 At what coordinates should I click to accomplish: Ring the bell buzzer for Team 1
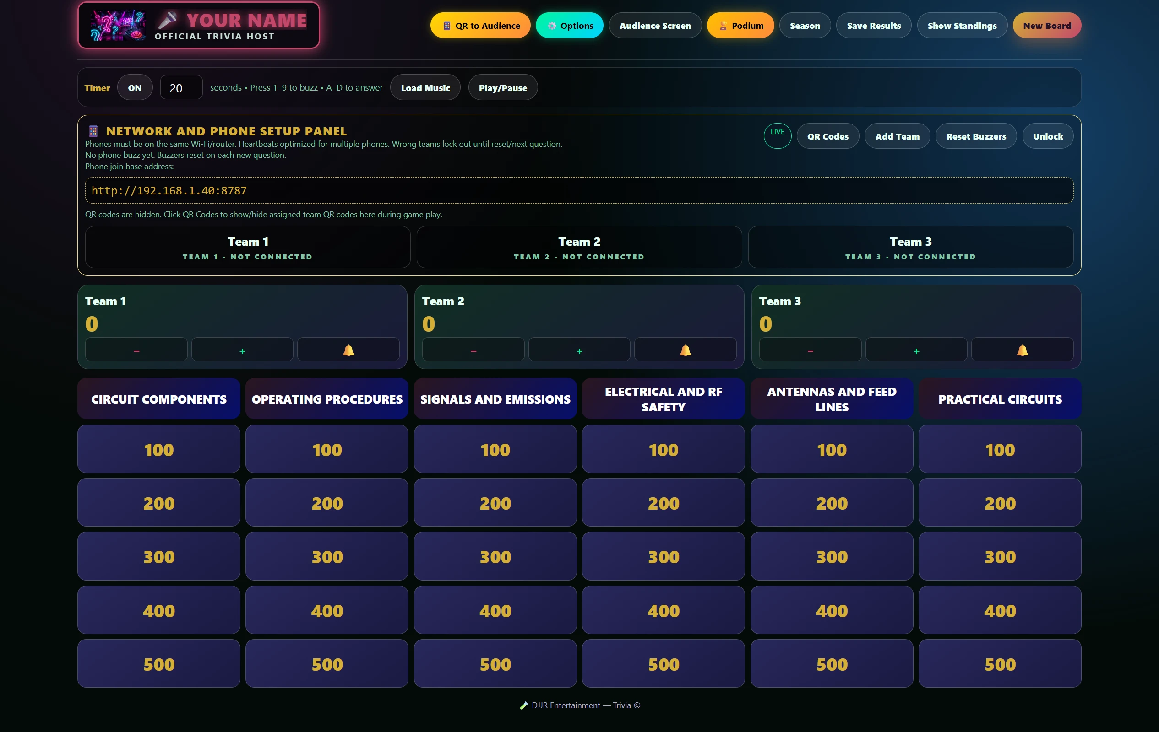[x=348, y=350]
